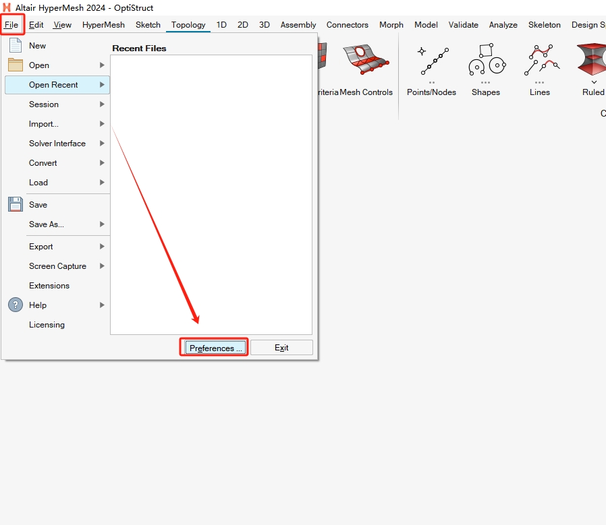Click the Points/Nodes tool icon
Image resolution: width=606 pixels, height=525 pixels.
[x=431, y=61]
